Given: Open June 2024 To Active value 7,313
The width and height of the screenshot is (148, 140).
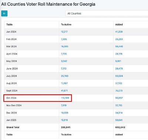Looking at the screenshot, I should pyautogui.click(x=64, y=69).
